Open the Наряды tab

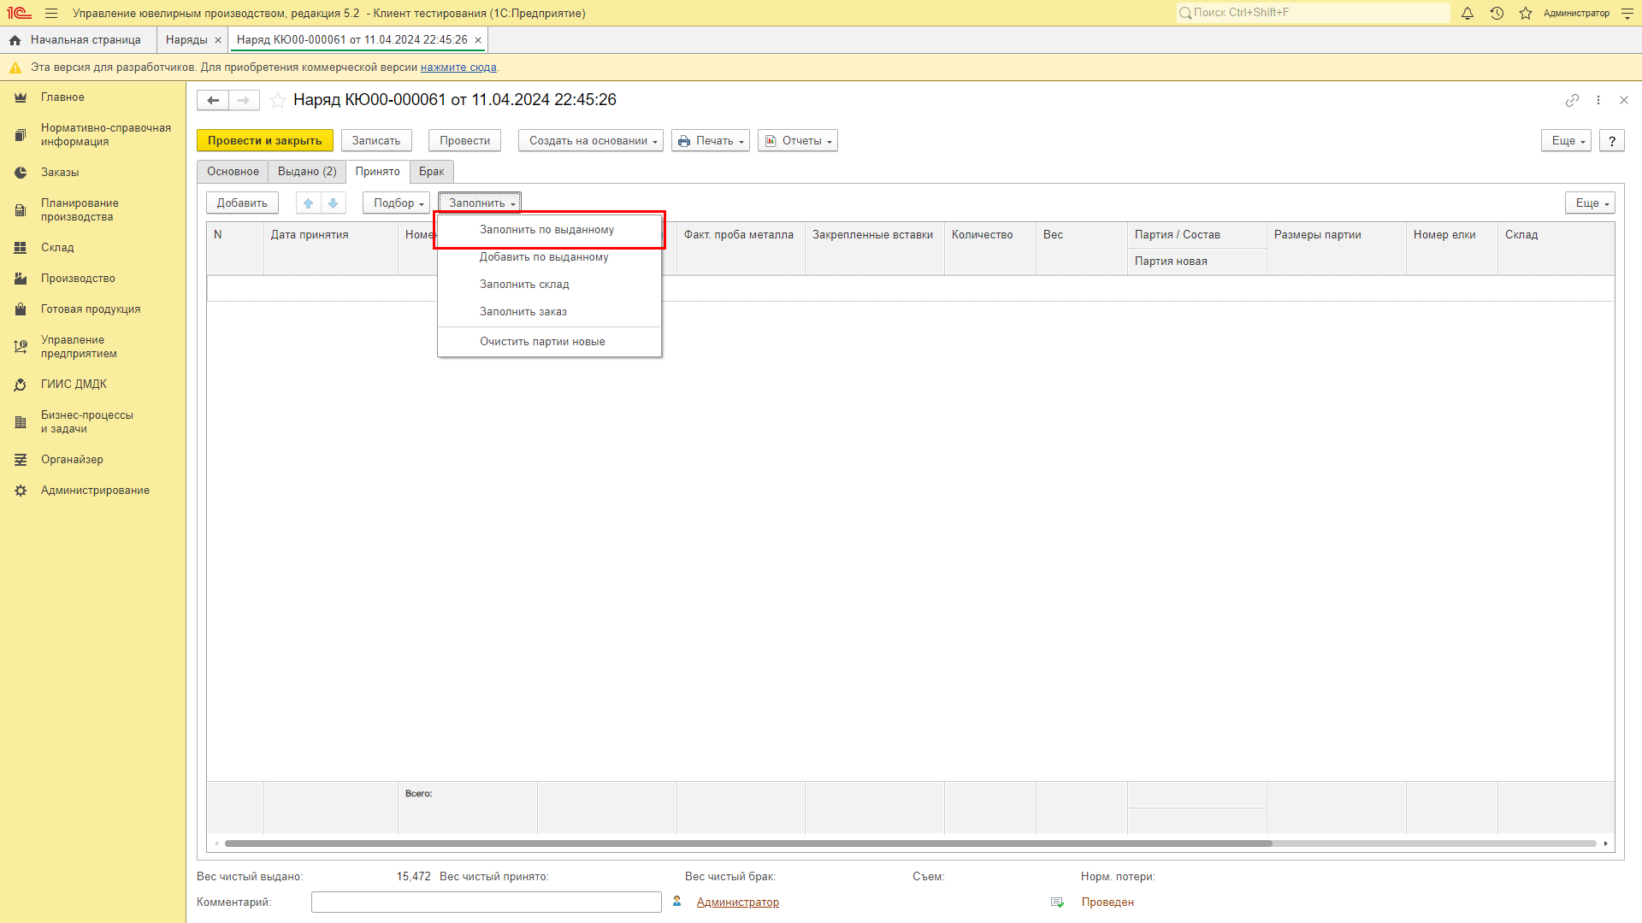tap(186, 40)
